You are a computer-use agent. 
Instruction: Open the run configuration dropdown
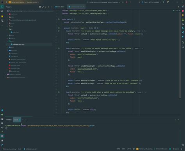pyautogui.click(x=103, y=2)
